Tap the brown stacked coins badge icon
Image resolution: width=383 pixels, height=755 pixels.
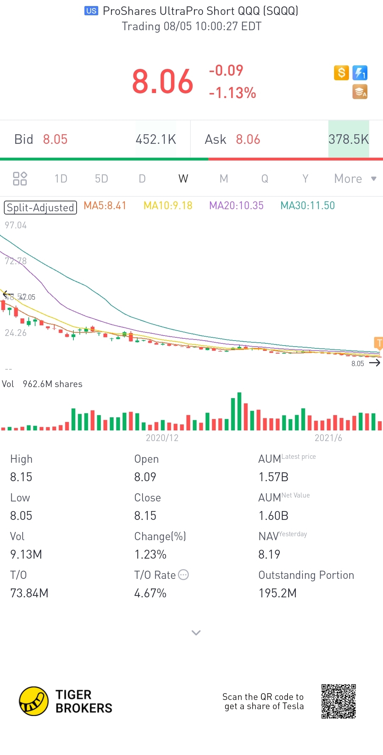(360, 92)
